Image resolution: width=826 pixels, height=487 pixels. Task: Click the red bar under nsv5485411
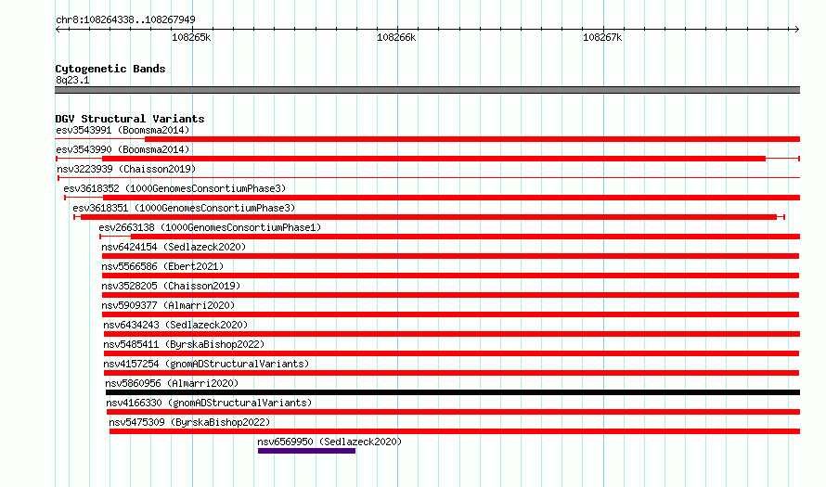click(451, 353)
